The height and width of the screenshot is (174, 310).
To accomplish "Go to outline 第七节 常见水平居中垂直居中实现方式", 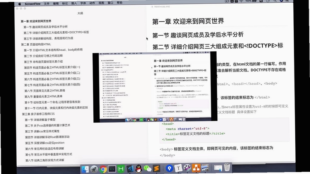I will [x=49, y=154].
